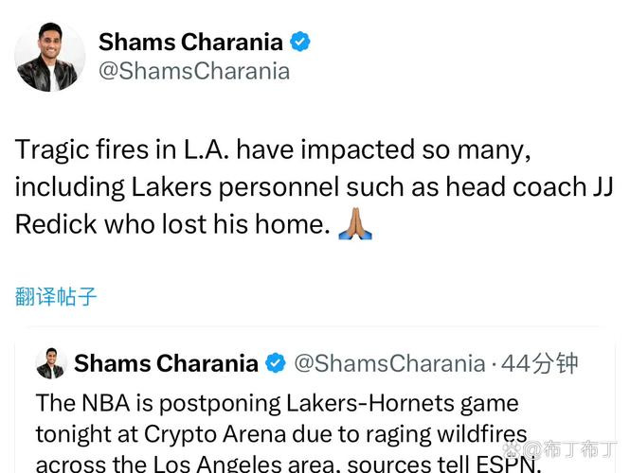Open Shams Charania's large profile photo
The image size is (630, 473).
click(50, 57)
